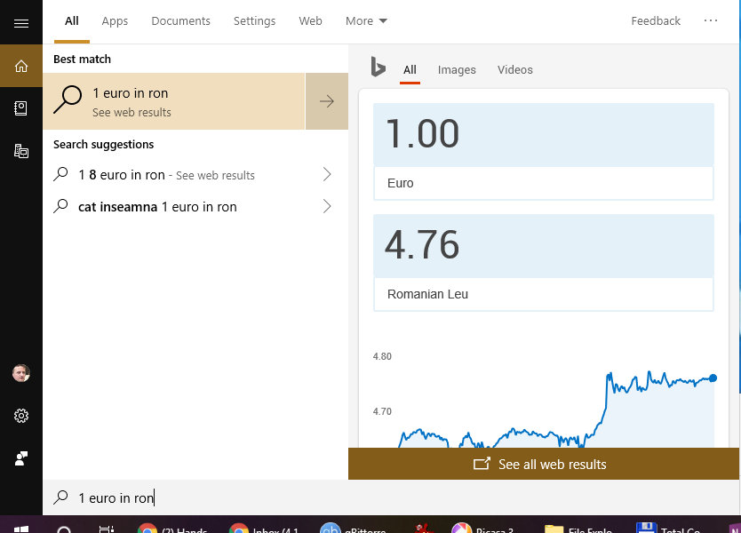Click the exchange rate chart endpoint dot
Screen dimensions: 741x533
click(x=713, y=378)
